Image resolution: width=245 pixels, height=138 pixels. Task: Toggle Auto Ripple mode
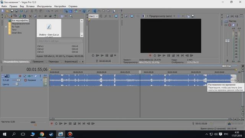76,11
